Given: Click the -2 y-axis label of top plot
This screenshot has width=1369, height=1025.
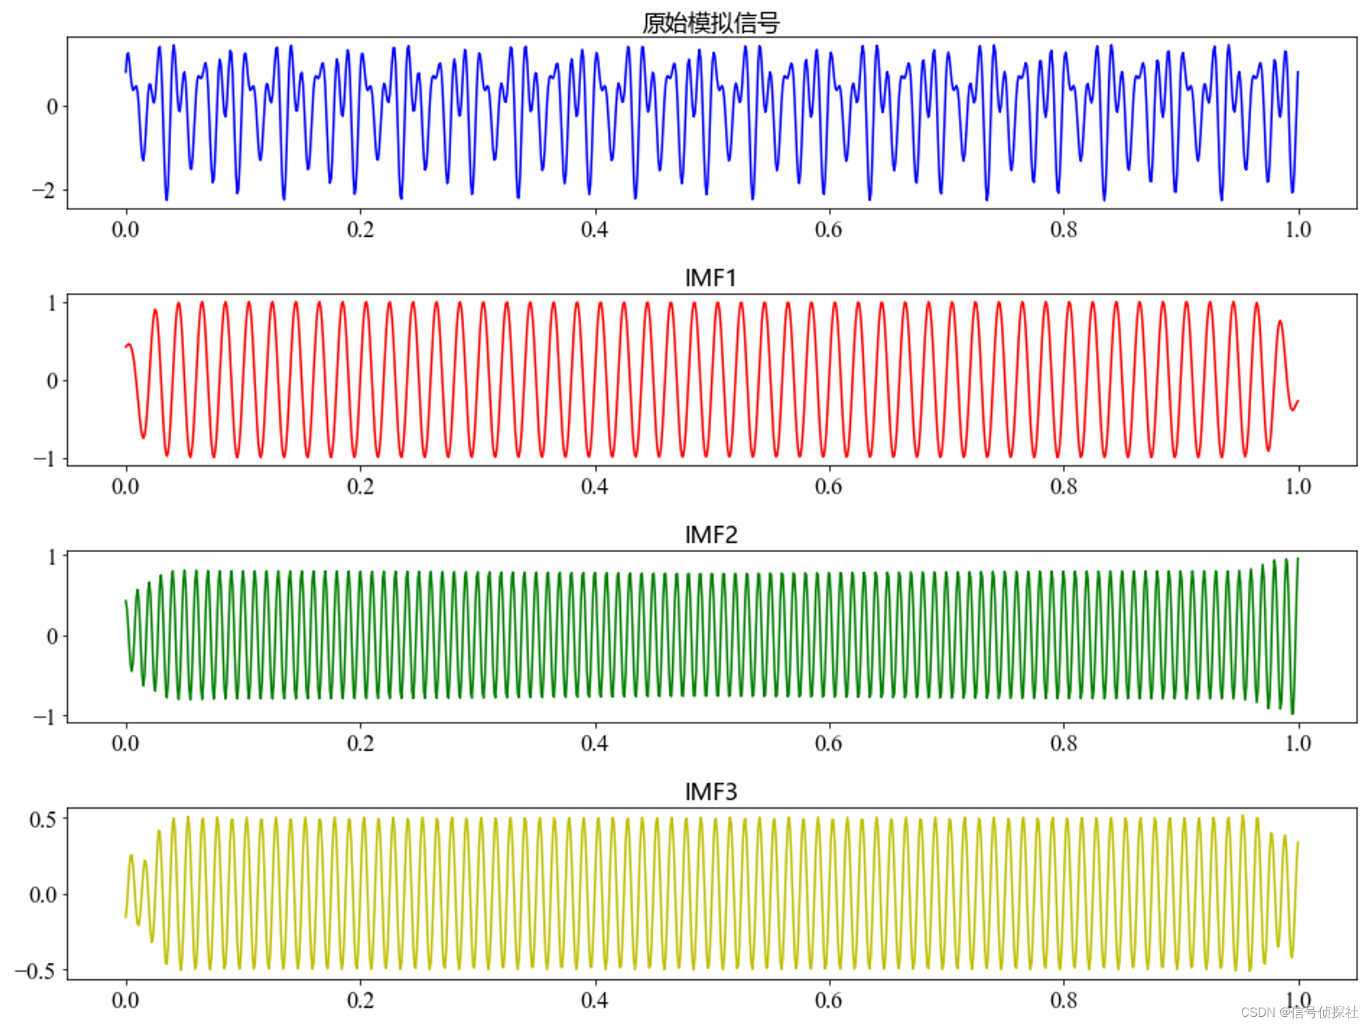Looking at the screenshot, I should point(44,190).
